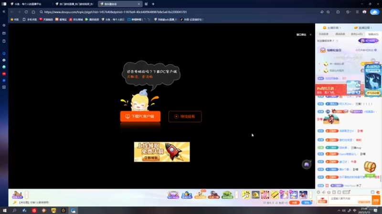The image size is (382, 214).
Task: Select the 周活跃度 weekly activity tab
Action: click(340, 34)
